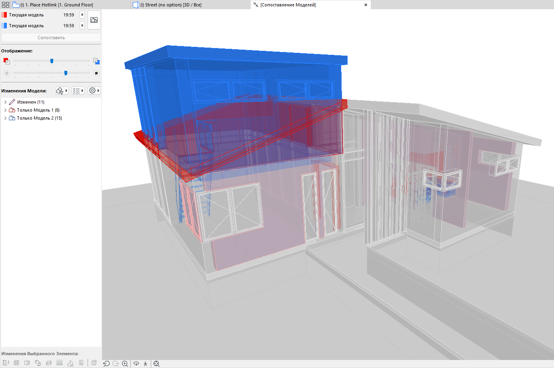Click the building outline change icon

click(70, 363)
